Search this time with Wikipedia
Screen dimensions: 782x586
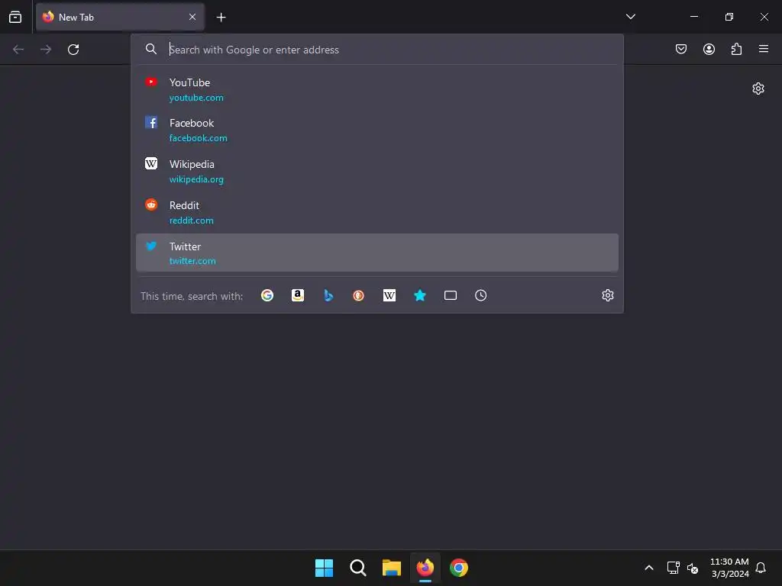pos(389,295)
